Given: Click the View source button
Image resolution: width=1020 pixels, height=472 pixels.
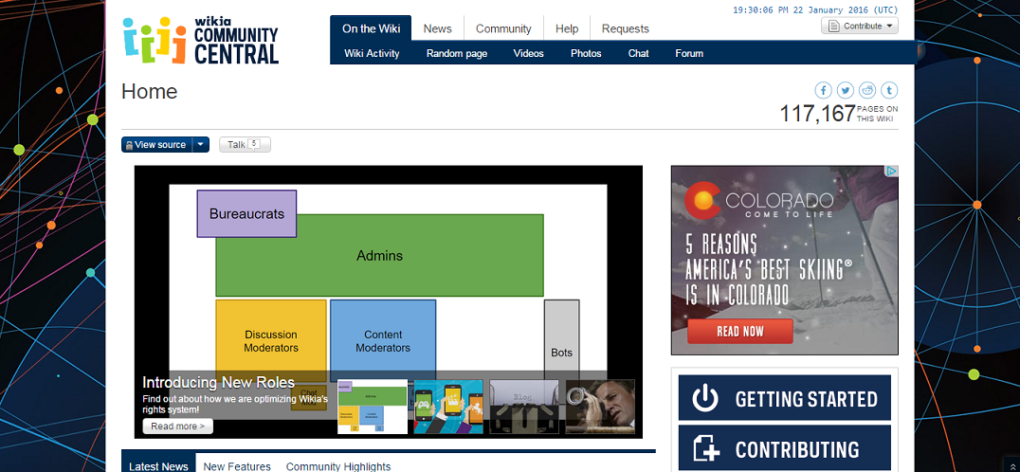Looking at the screenshot, I should point(156,144).
